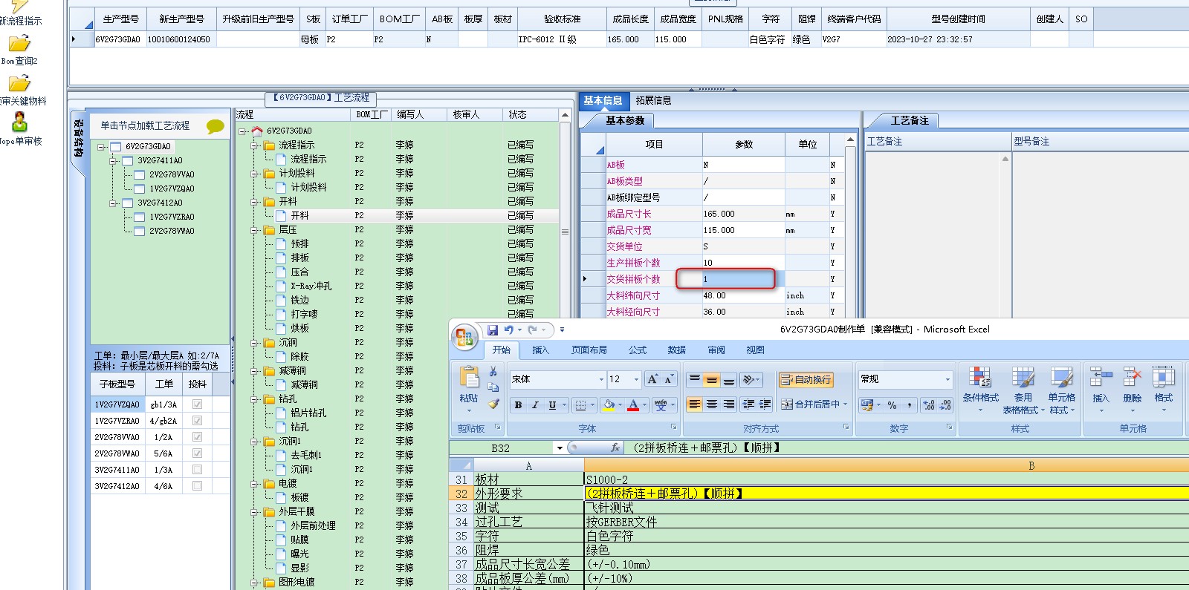Click 合并后居中 merge and center button
This screenshot has width=1189, height=590.
coord(814,404)
